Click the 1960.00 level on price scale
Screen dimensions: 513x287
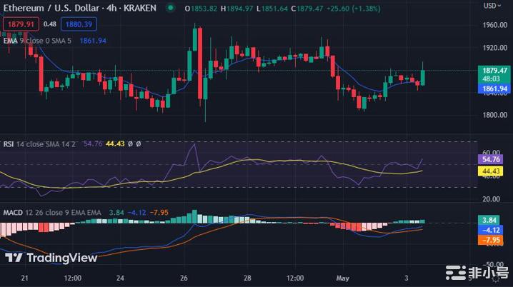pos(494,24)
